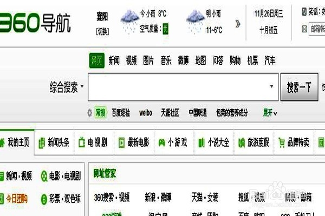Click the 360导航 logo
This screenshot has height=216, width=325.
(35, 23)
